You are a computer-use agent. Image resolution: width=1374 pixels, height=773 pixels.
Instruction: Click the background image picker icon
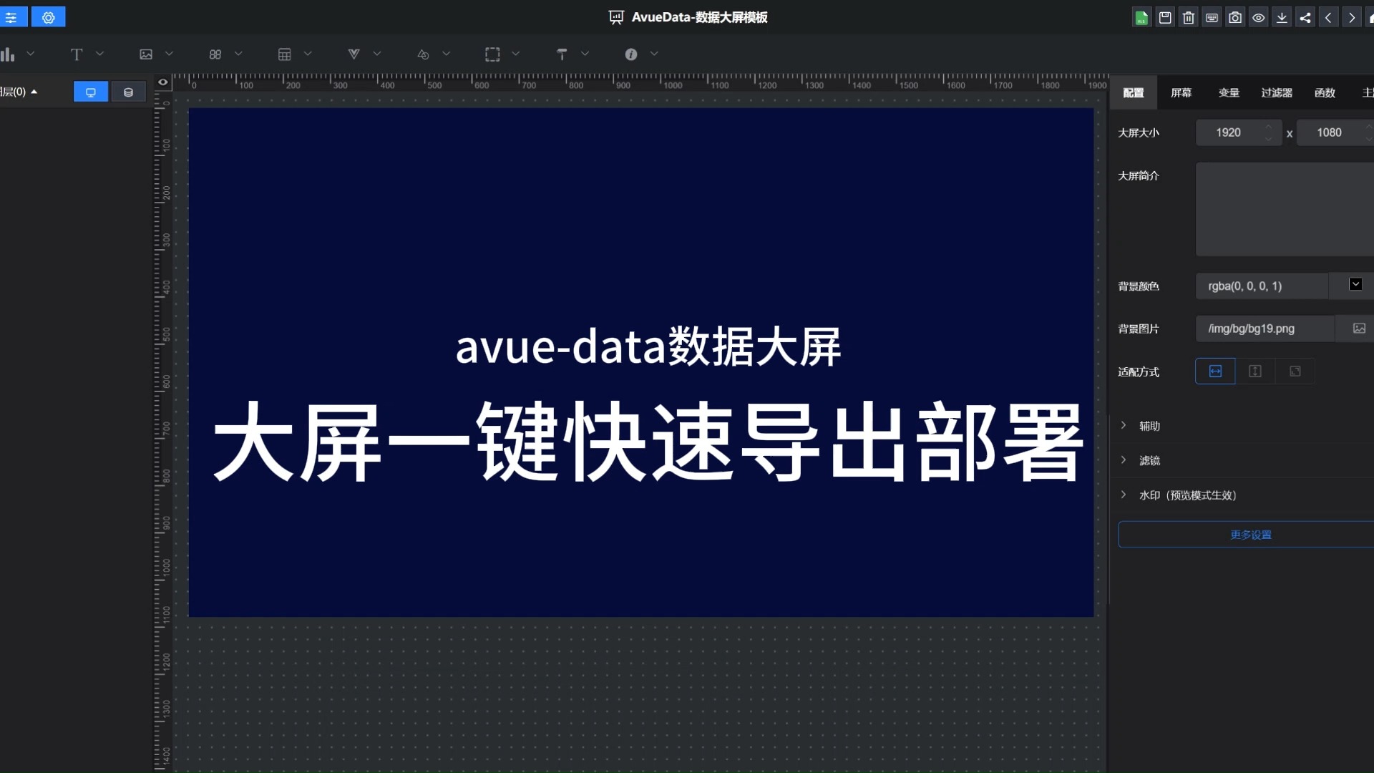tap(1360, 329)
